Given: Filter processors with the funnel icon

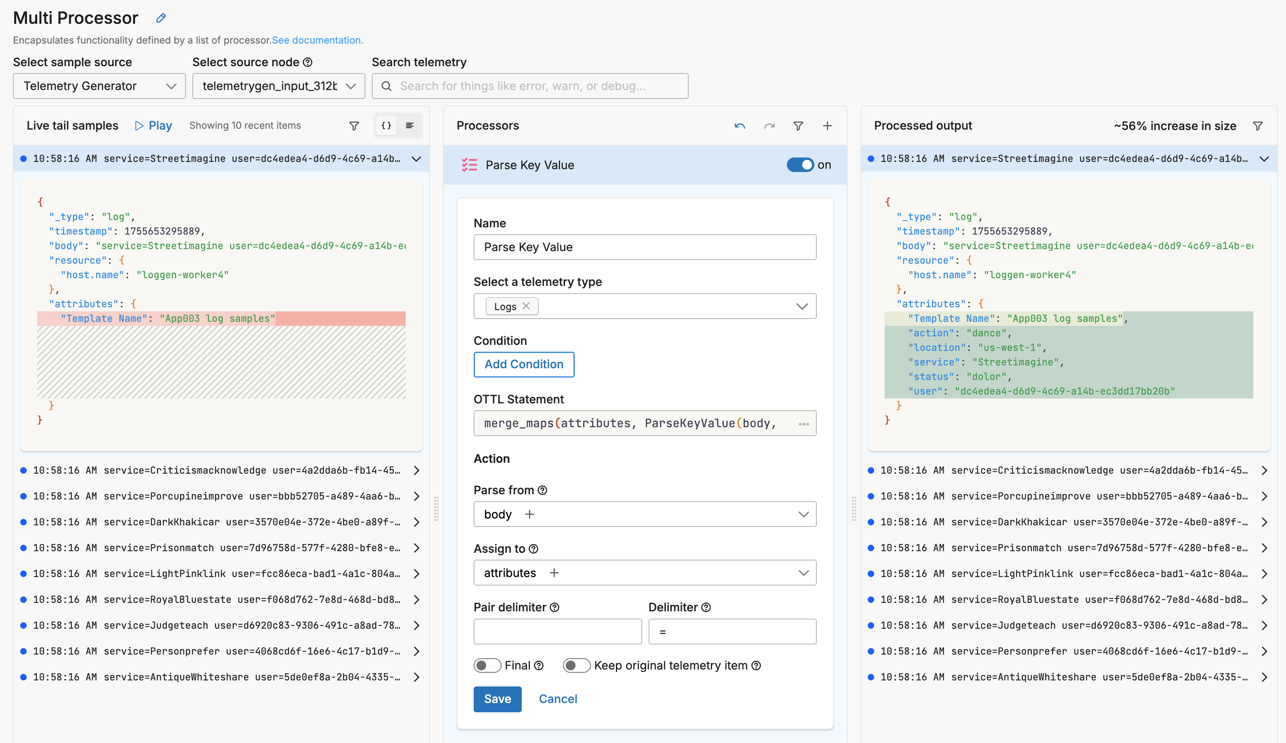Looking at the screenshot, I should pos(798,126).
